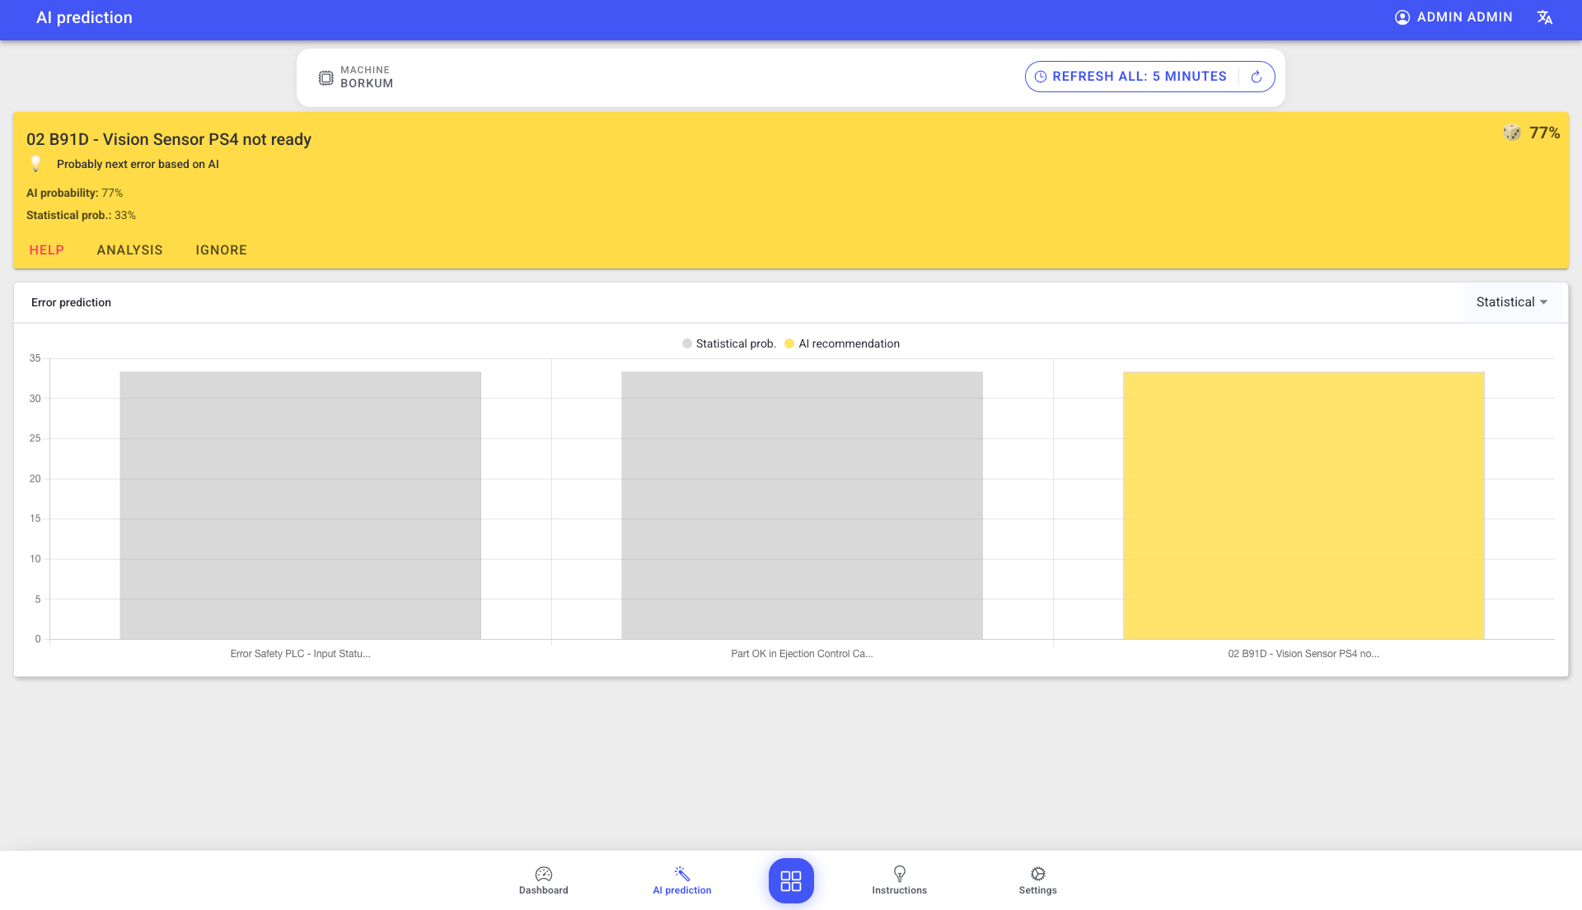Click AI probability: 77% text
Viewport: 1582px width, 910px height.
[75, 194]
